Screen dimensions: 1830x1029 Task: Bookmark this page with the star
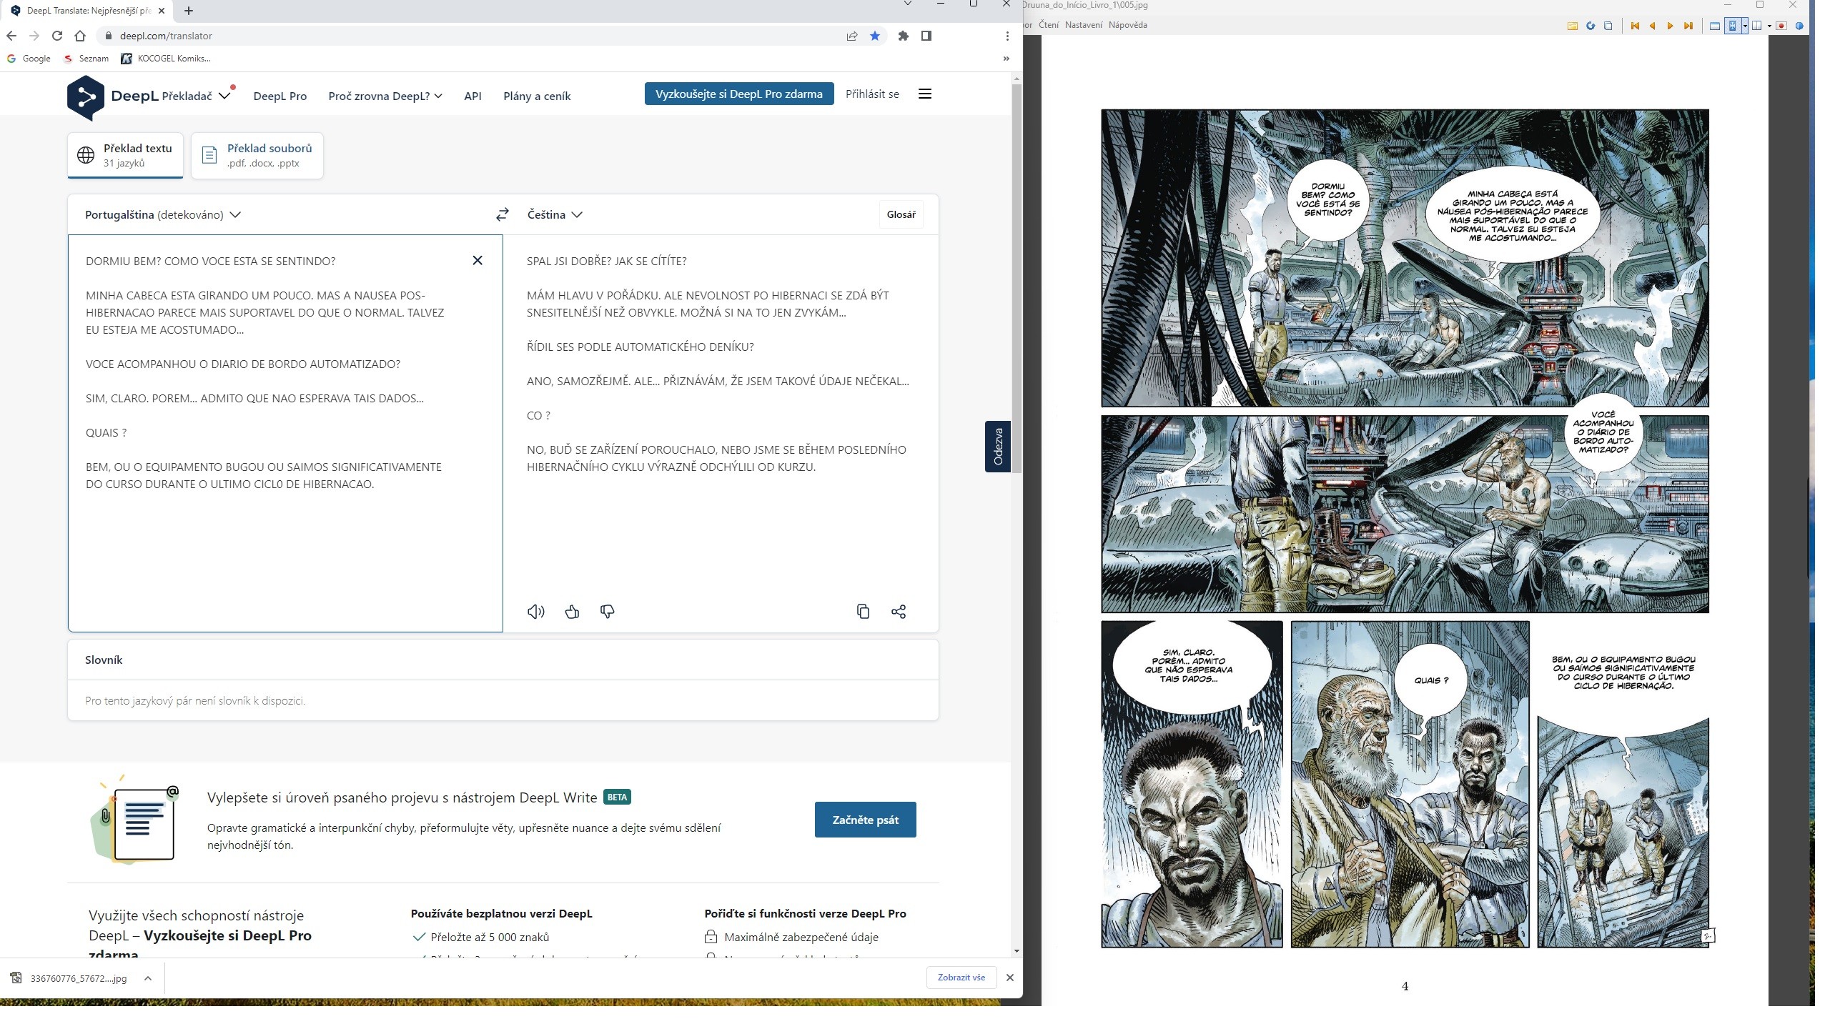tap(875, 36)
